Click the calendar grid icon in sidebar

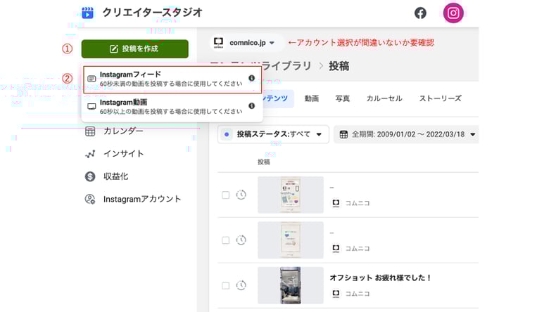[90, 131]
